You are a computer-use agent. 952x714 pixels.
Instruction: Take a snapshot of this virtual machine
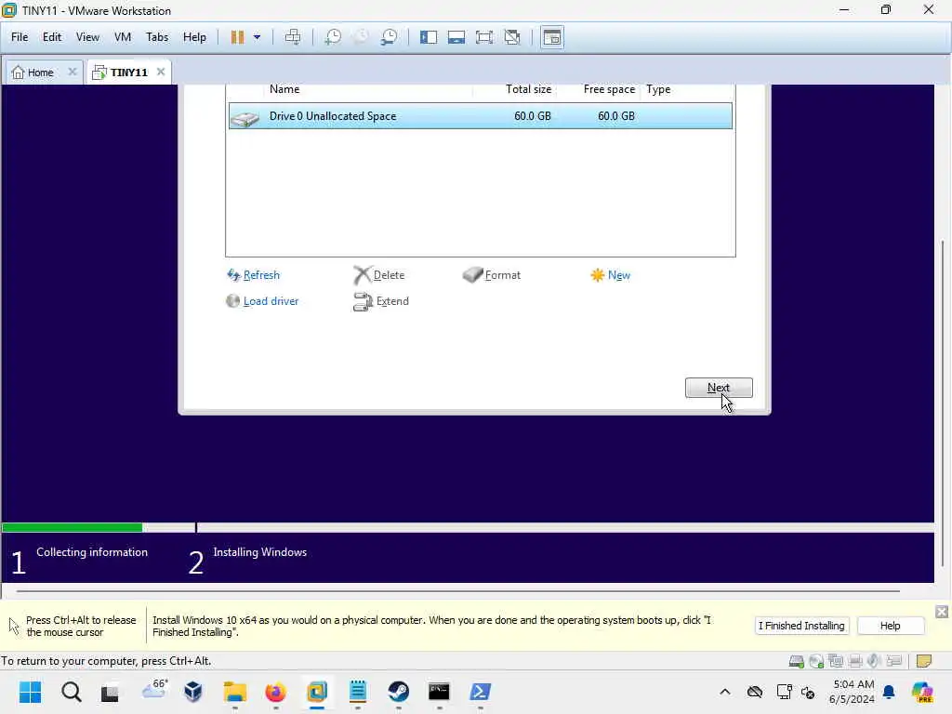(x=333, y=37)
